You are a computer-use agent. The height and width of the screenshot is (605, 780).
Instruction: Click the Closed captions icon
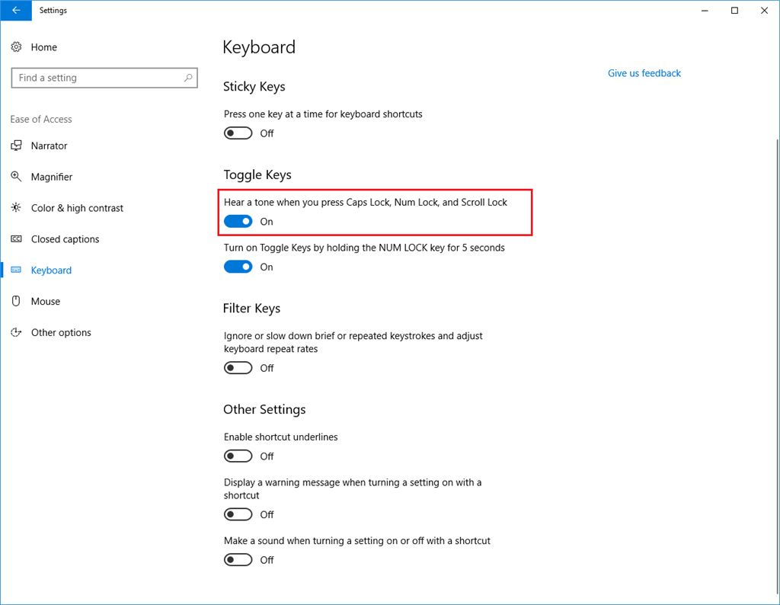pos(16,239)
